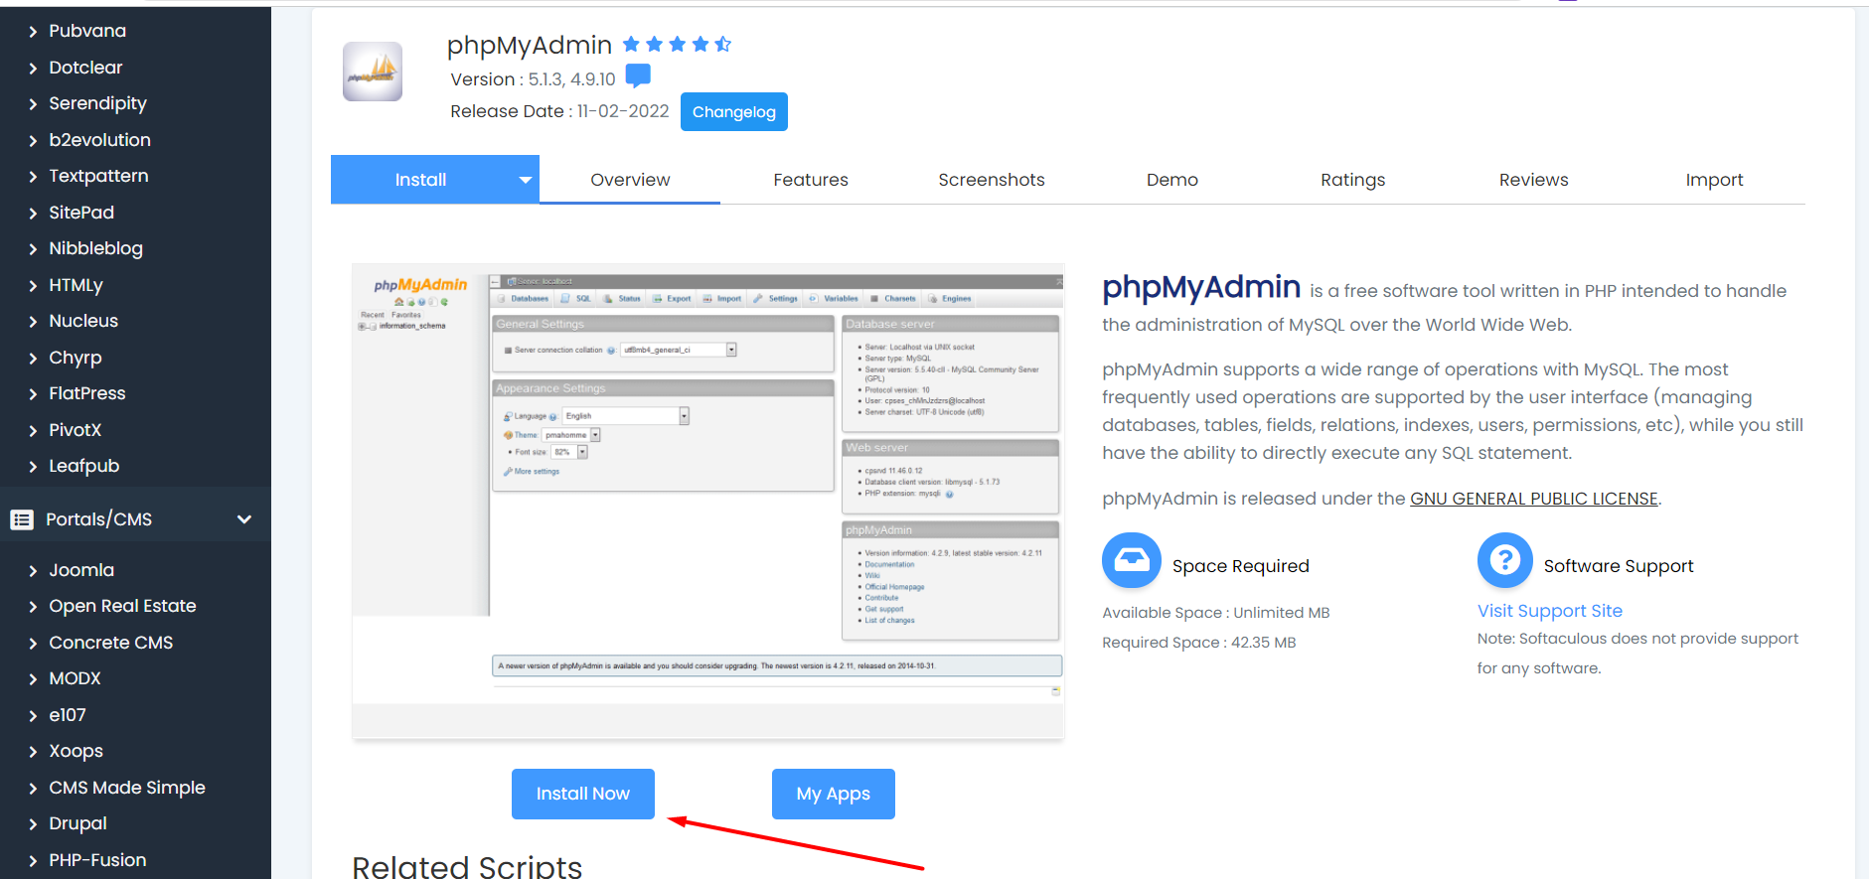The height and width of the screenshot is (879, 1869).
Task: Select Concrete CMS in the sidebar
Action: coord(111,643)
